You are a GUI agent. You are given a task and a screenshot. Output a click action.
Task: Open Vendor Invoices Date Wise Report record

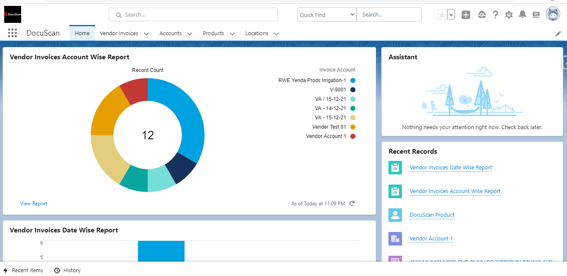pos(450,168)
